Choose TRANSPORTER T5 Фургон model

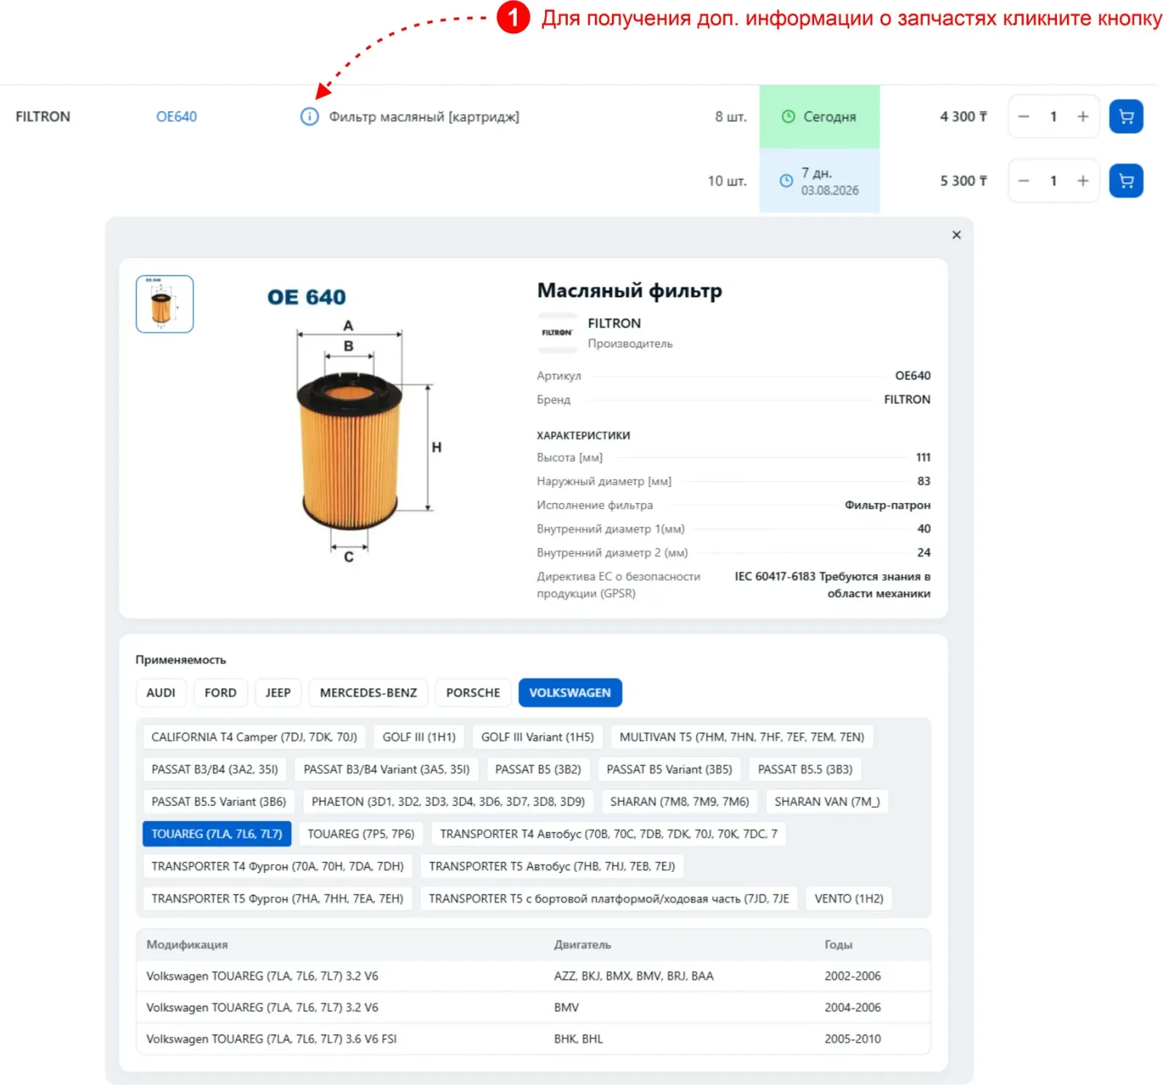tap(278, 898)
